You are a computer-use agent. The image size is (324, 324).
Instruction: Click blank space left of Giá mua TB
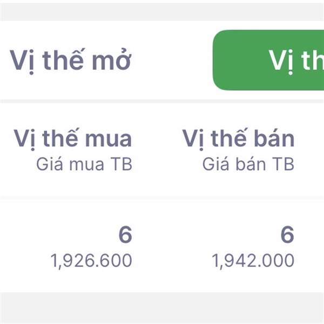[19, 164]
